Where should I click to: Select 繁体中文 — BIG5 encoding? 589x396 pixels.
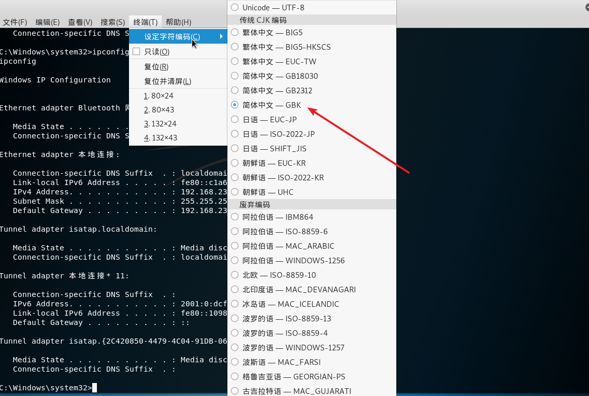coord(272,33)
